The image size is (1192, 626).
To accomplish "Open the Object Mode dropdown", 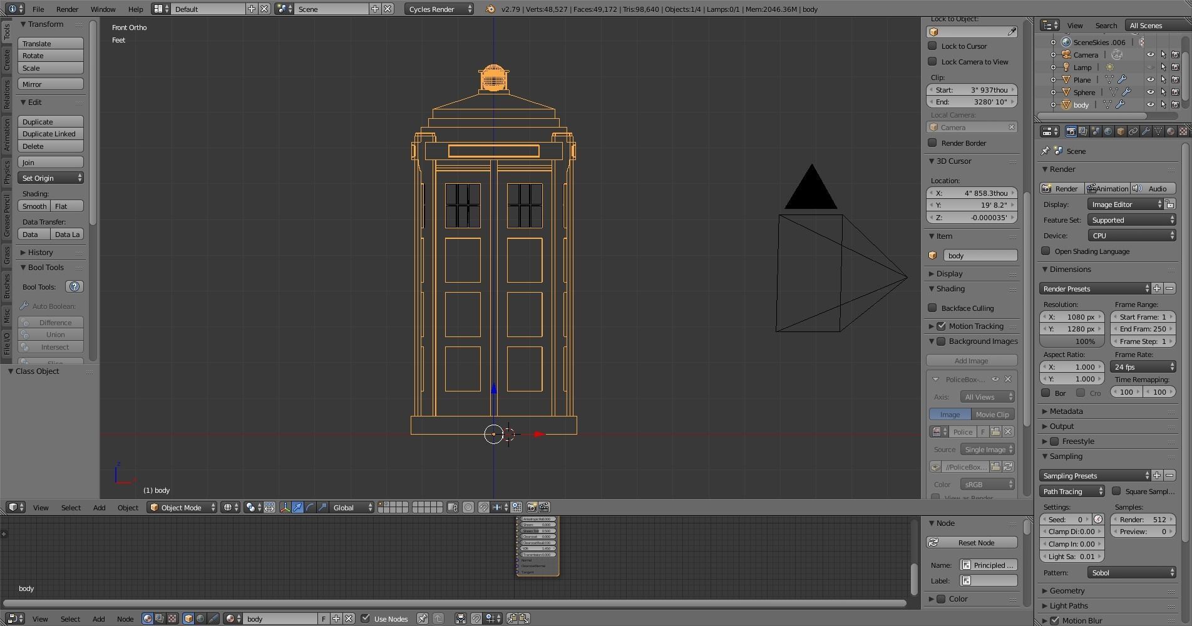I will click(x=182, y=507).
